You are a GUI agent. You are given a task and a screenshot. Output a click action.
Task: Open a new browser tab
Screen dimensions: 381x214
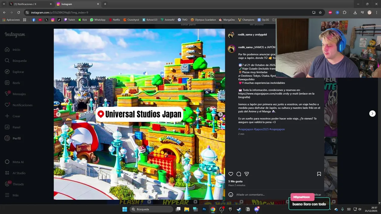coord(105,4)
